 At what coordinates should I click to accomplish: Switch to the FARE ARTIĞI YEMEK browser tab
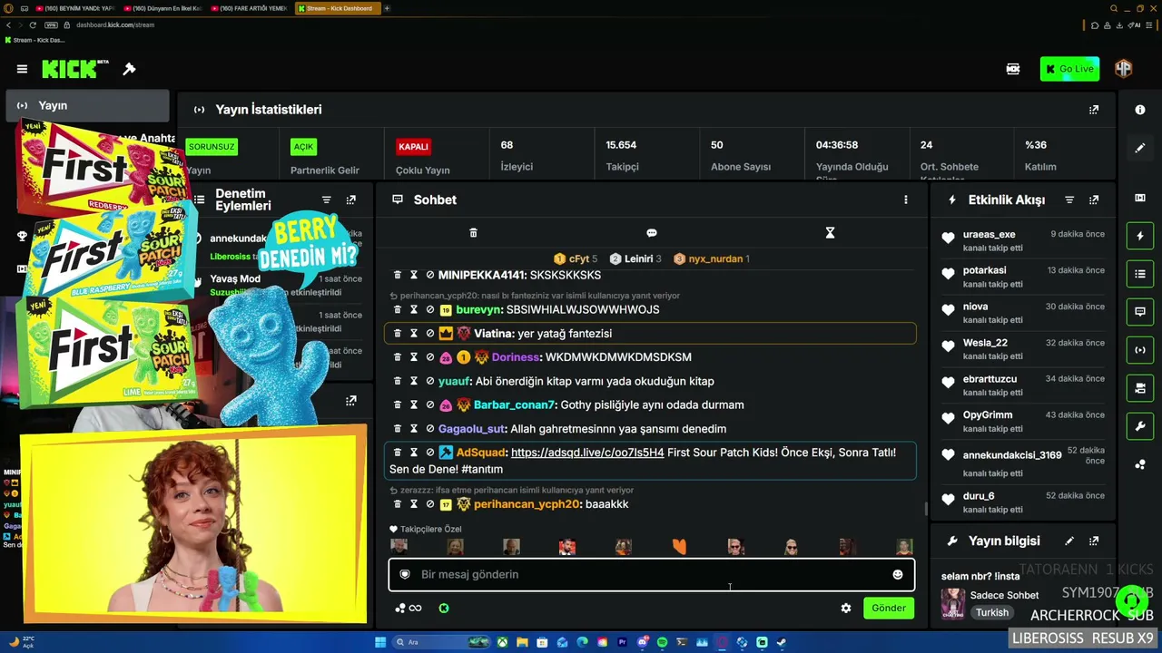(249, 8)
